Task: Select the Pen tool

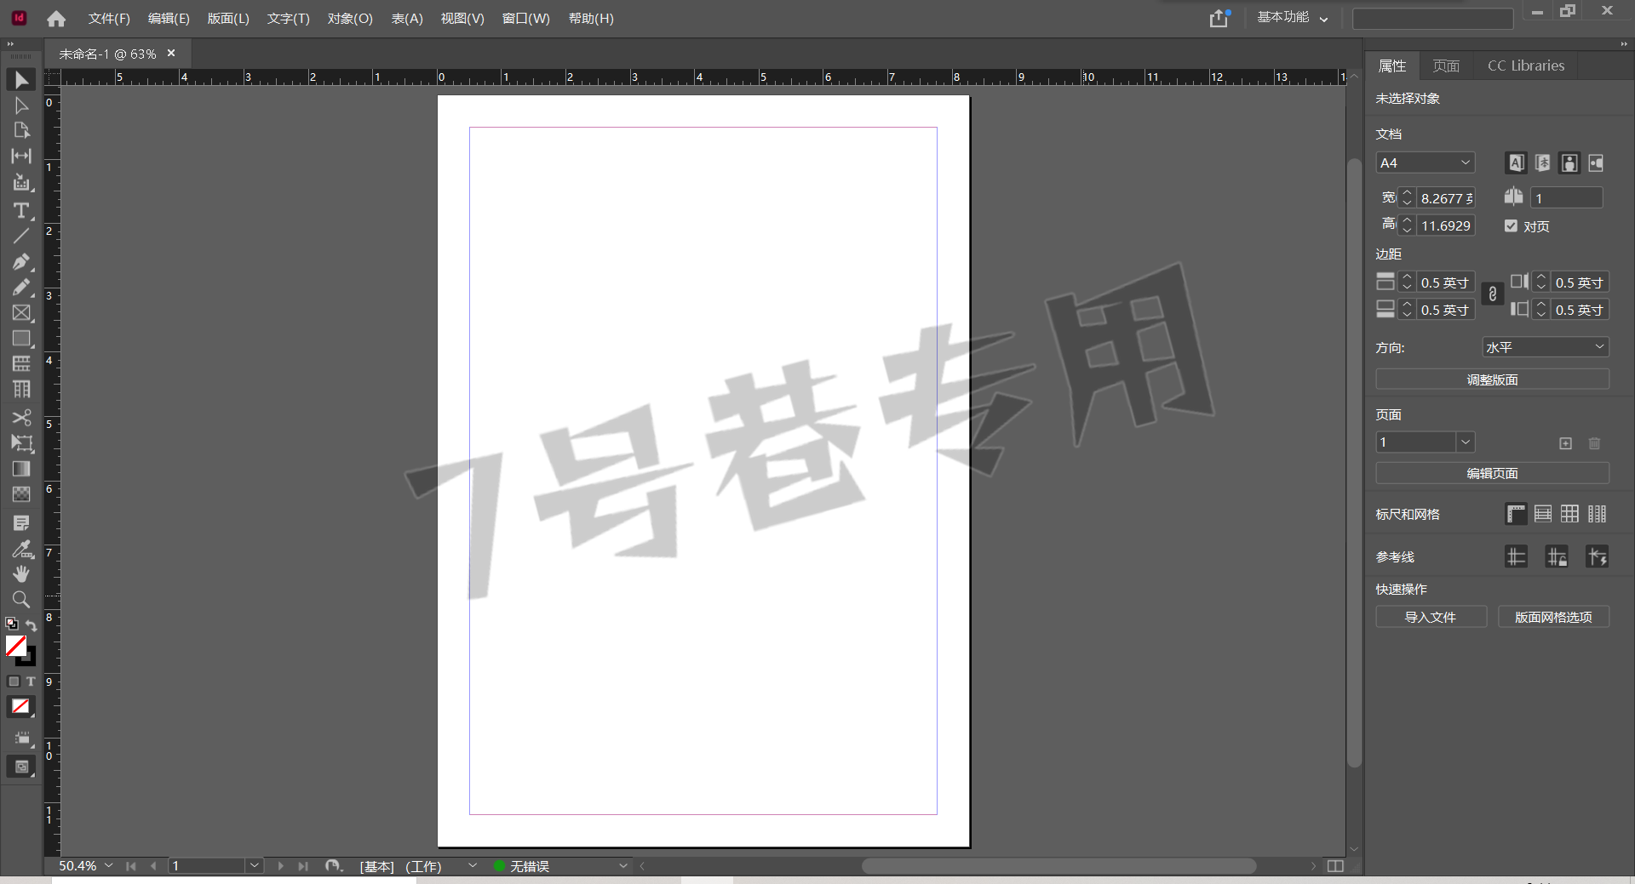Action: point(21,262)
